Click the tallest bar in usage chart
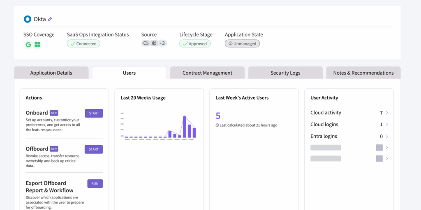 [x=185, y=127]
